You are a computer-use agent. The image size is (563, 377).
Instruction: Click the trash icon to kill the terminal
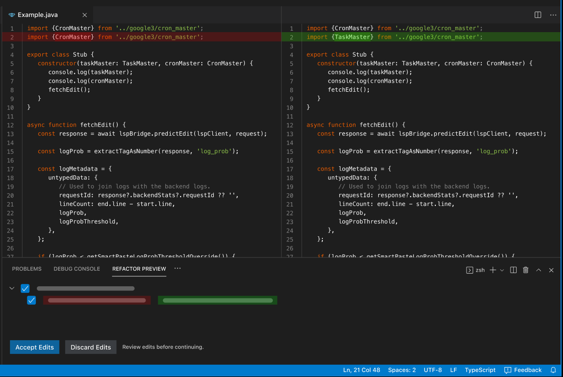tap(526, 270)
